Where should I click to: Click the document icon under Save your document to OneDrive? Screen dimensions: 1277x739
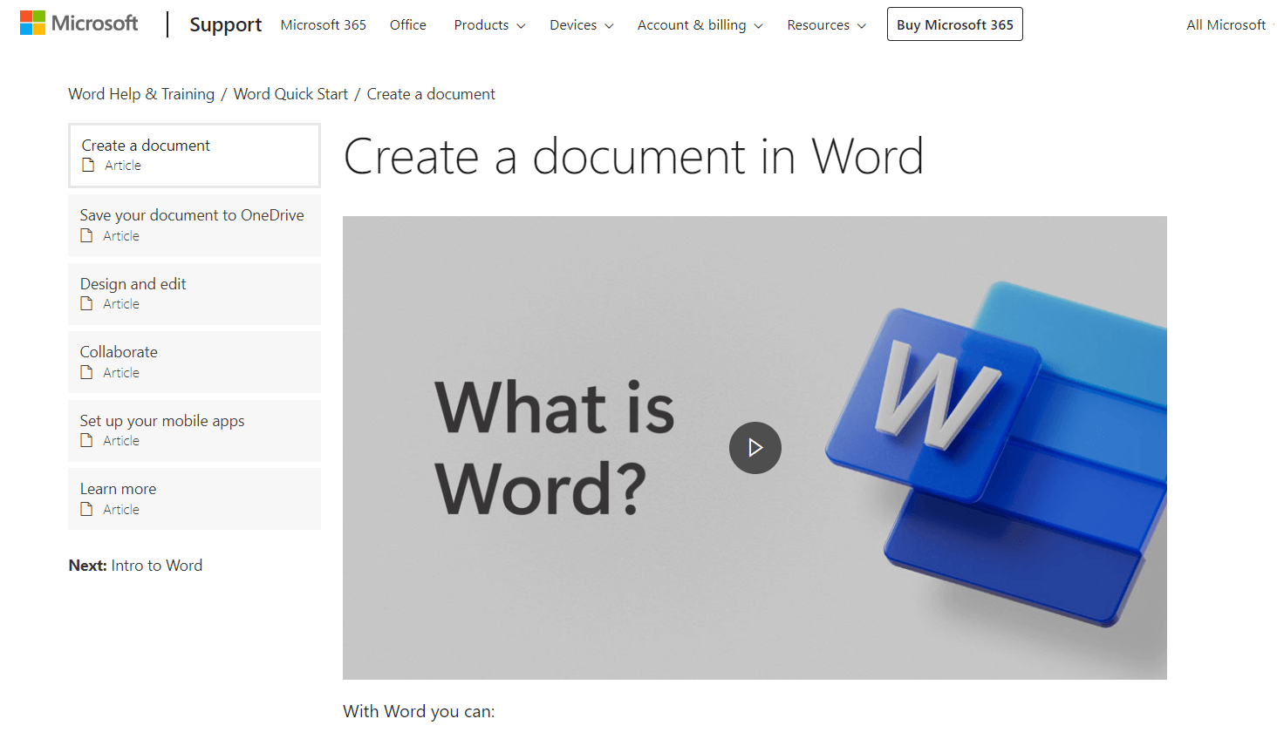(x=86, y=236)
